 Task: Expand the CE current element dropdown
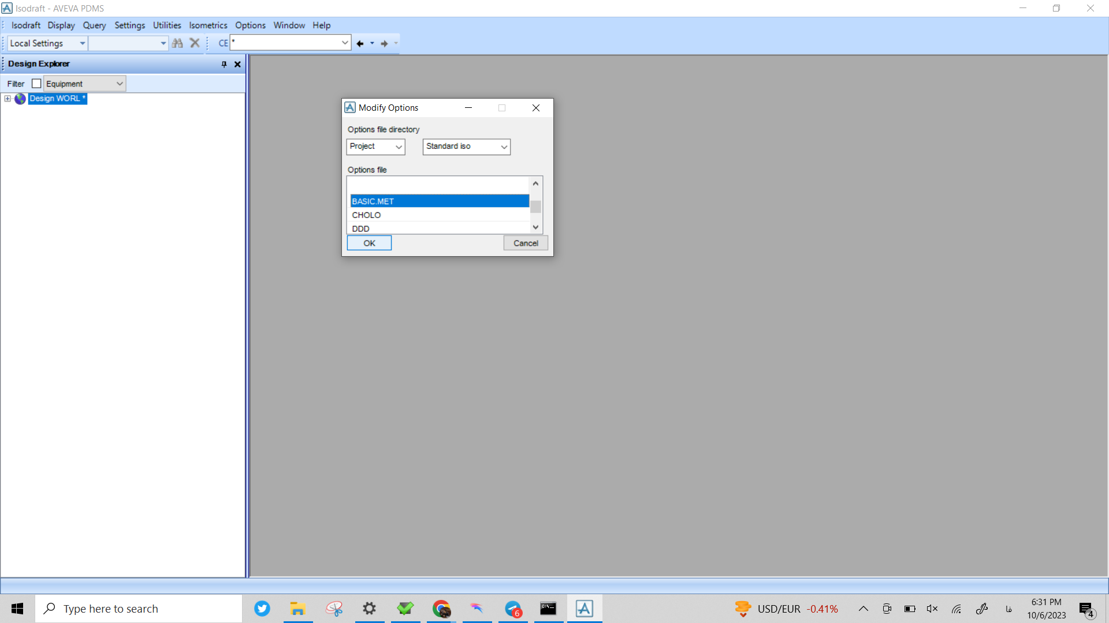tap(345, 43)
